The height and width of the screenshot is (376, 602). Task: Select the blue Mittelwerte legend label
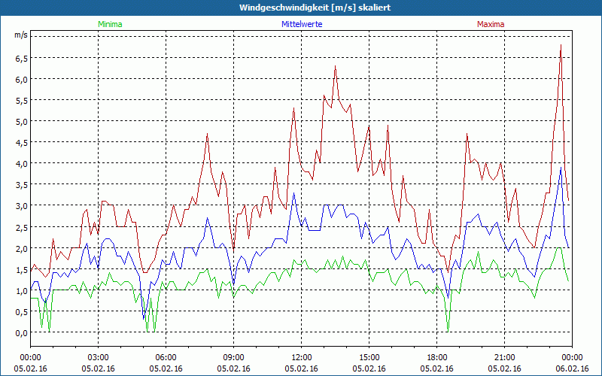point(302,24)
